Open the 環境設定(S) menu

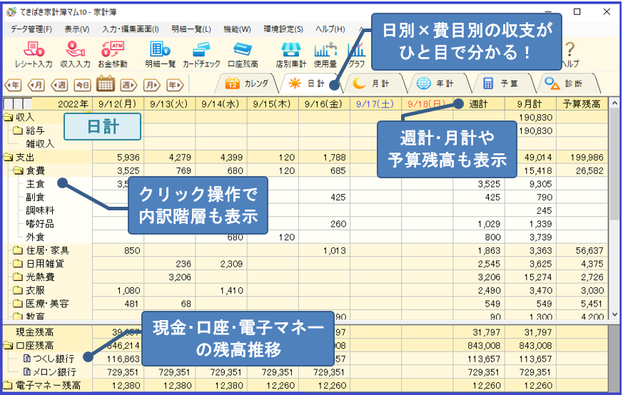[283, 29]
